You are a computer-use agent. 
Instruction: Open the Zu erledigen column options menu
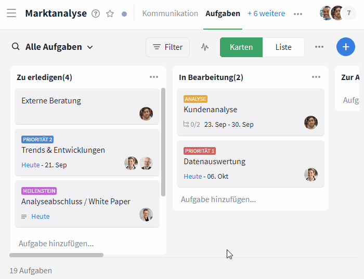click(154, 77)
